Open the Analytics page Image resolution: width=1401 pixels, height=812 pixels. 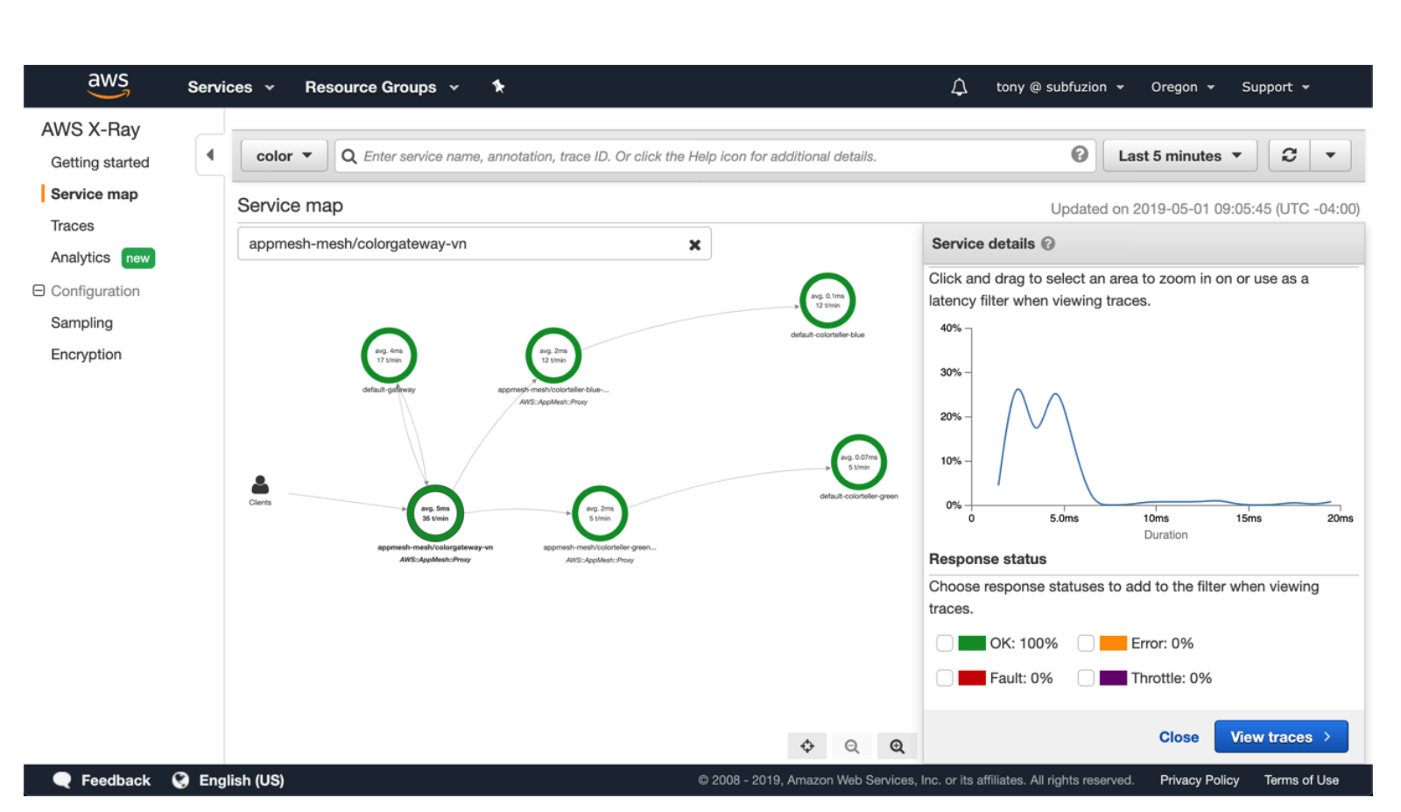(x=80, y=257)
